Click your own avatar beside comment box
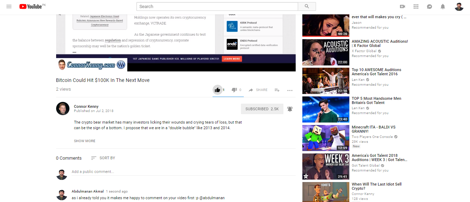Screen dimensions: 470x202 click(x=62, y=174)
